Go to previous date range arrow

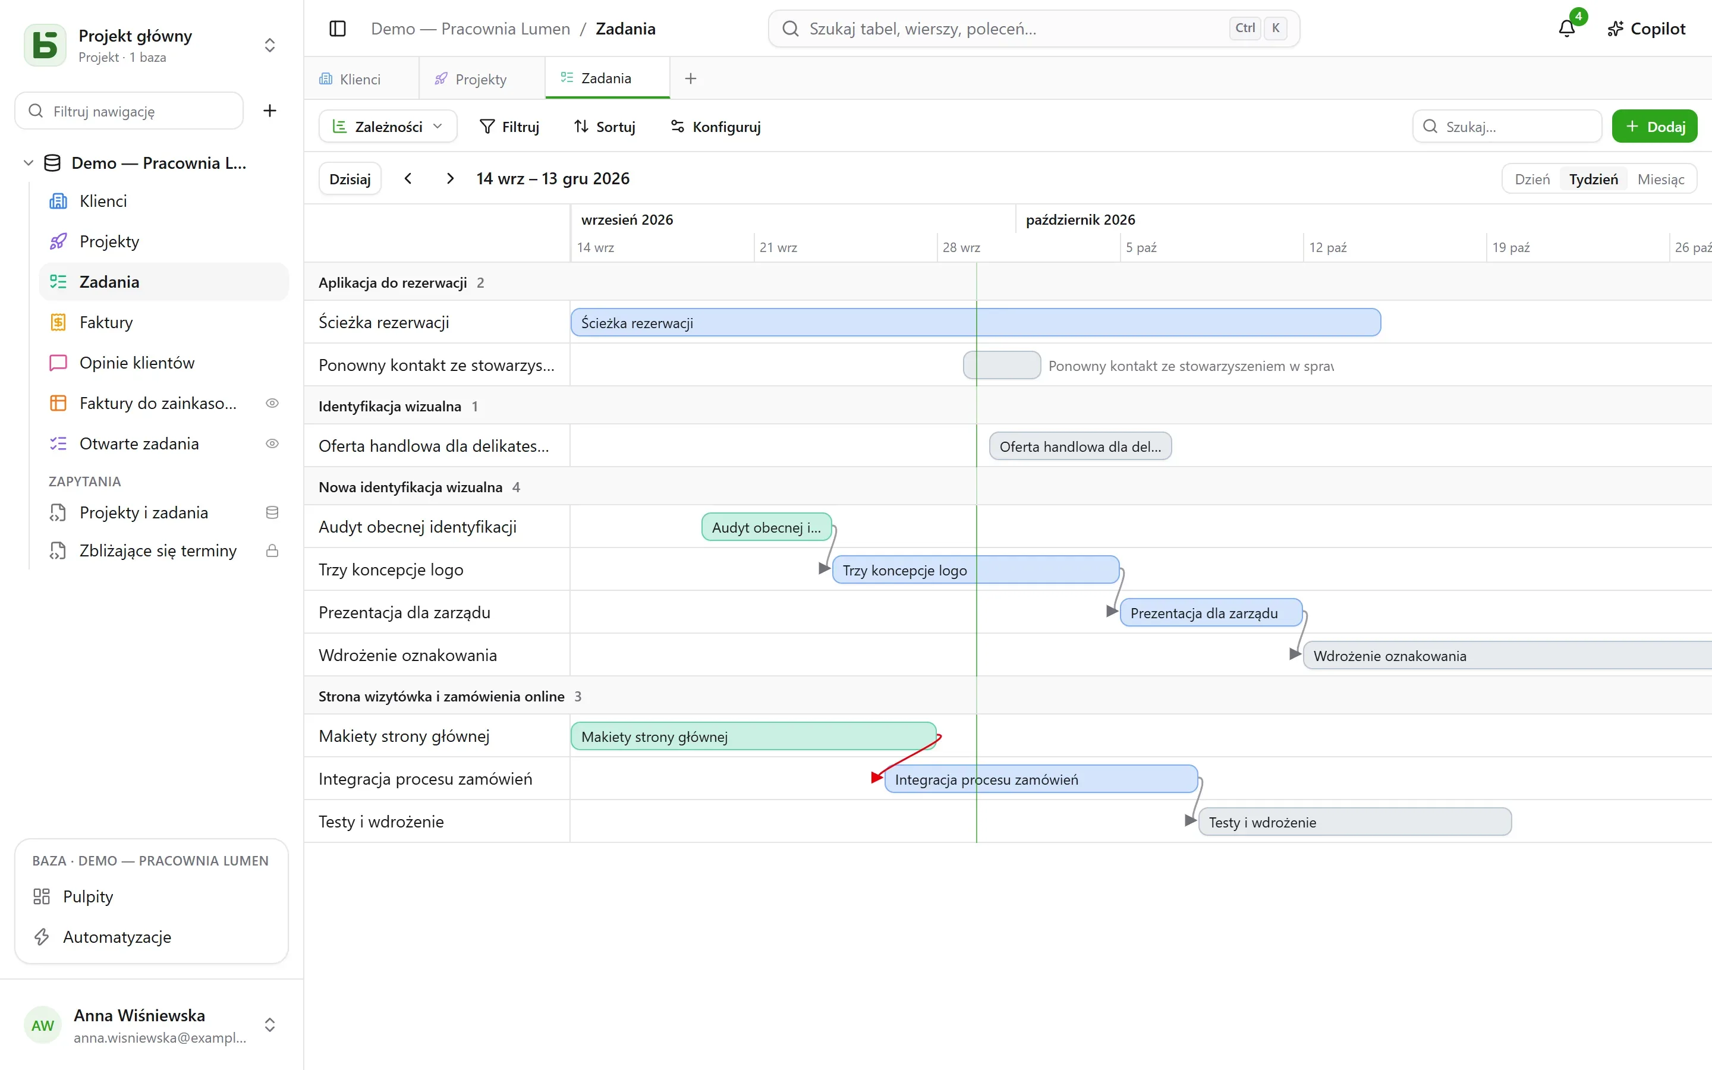tap(408, 178)
